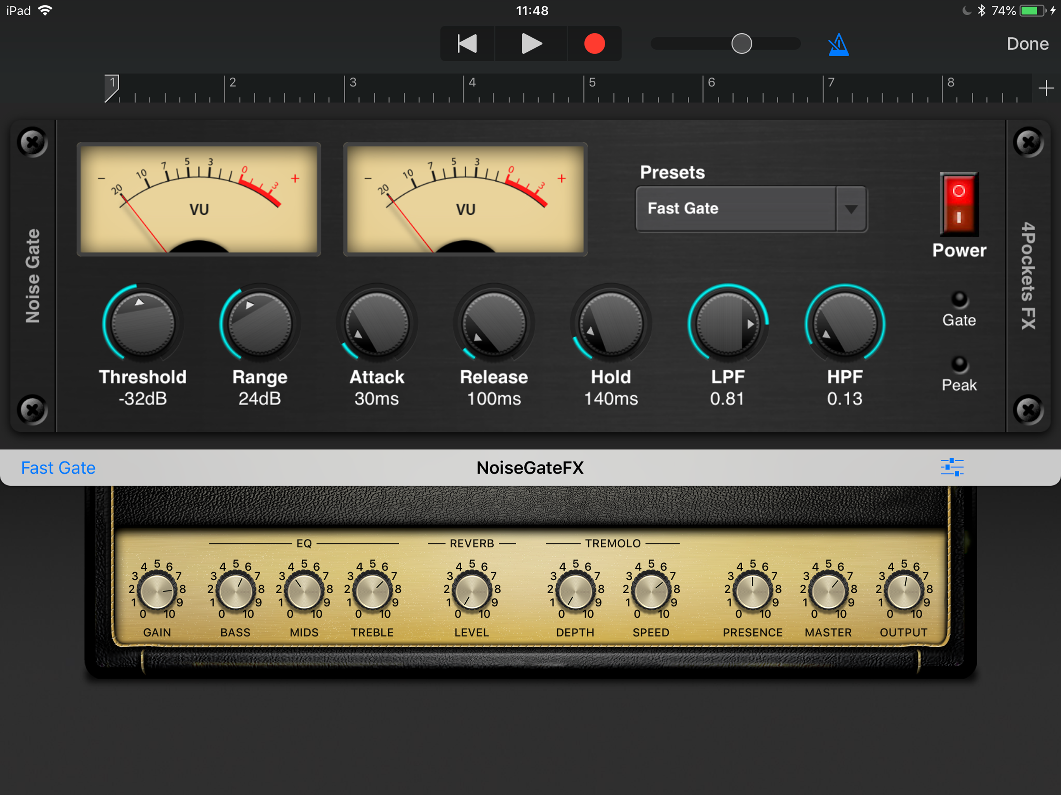Click the HPF filter knob
This screenshot has height=795, width=1061.
[844, 324]
